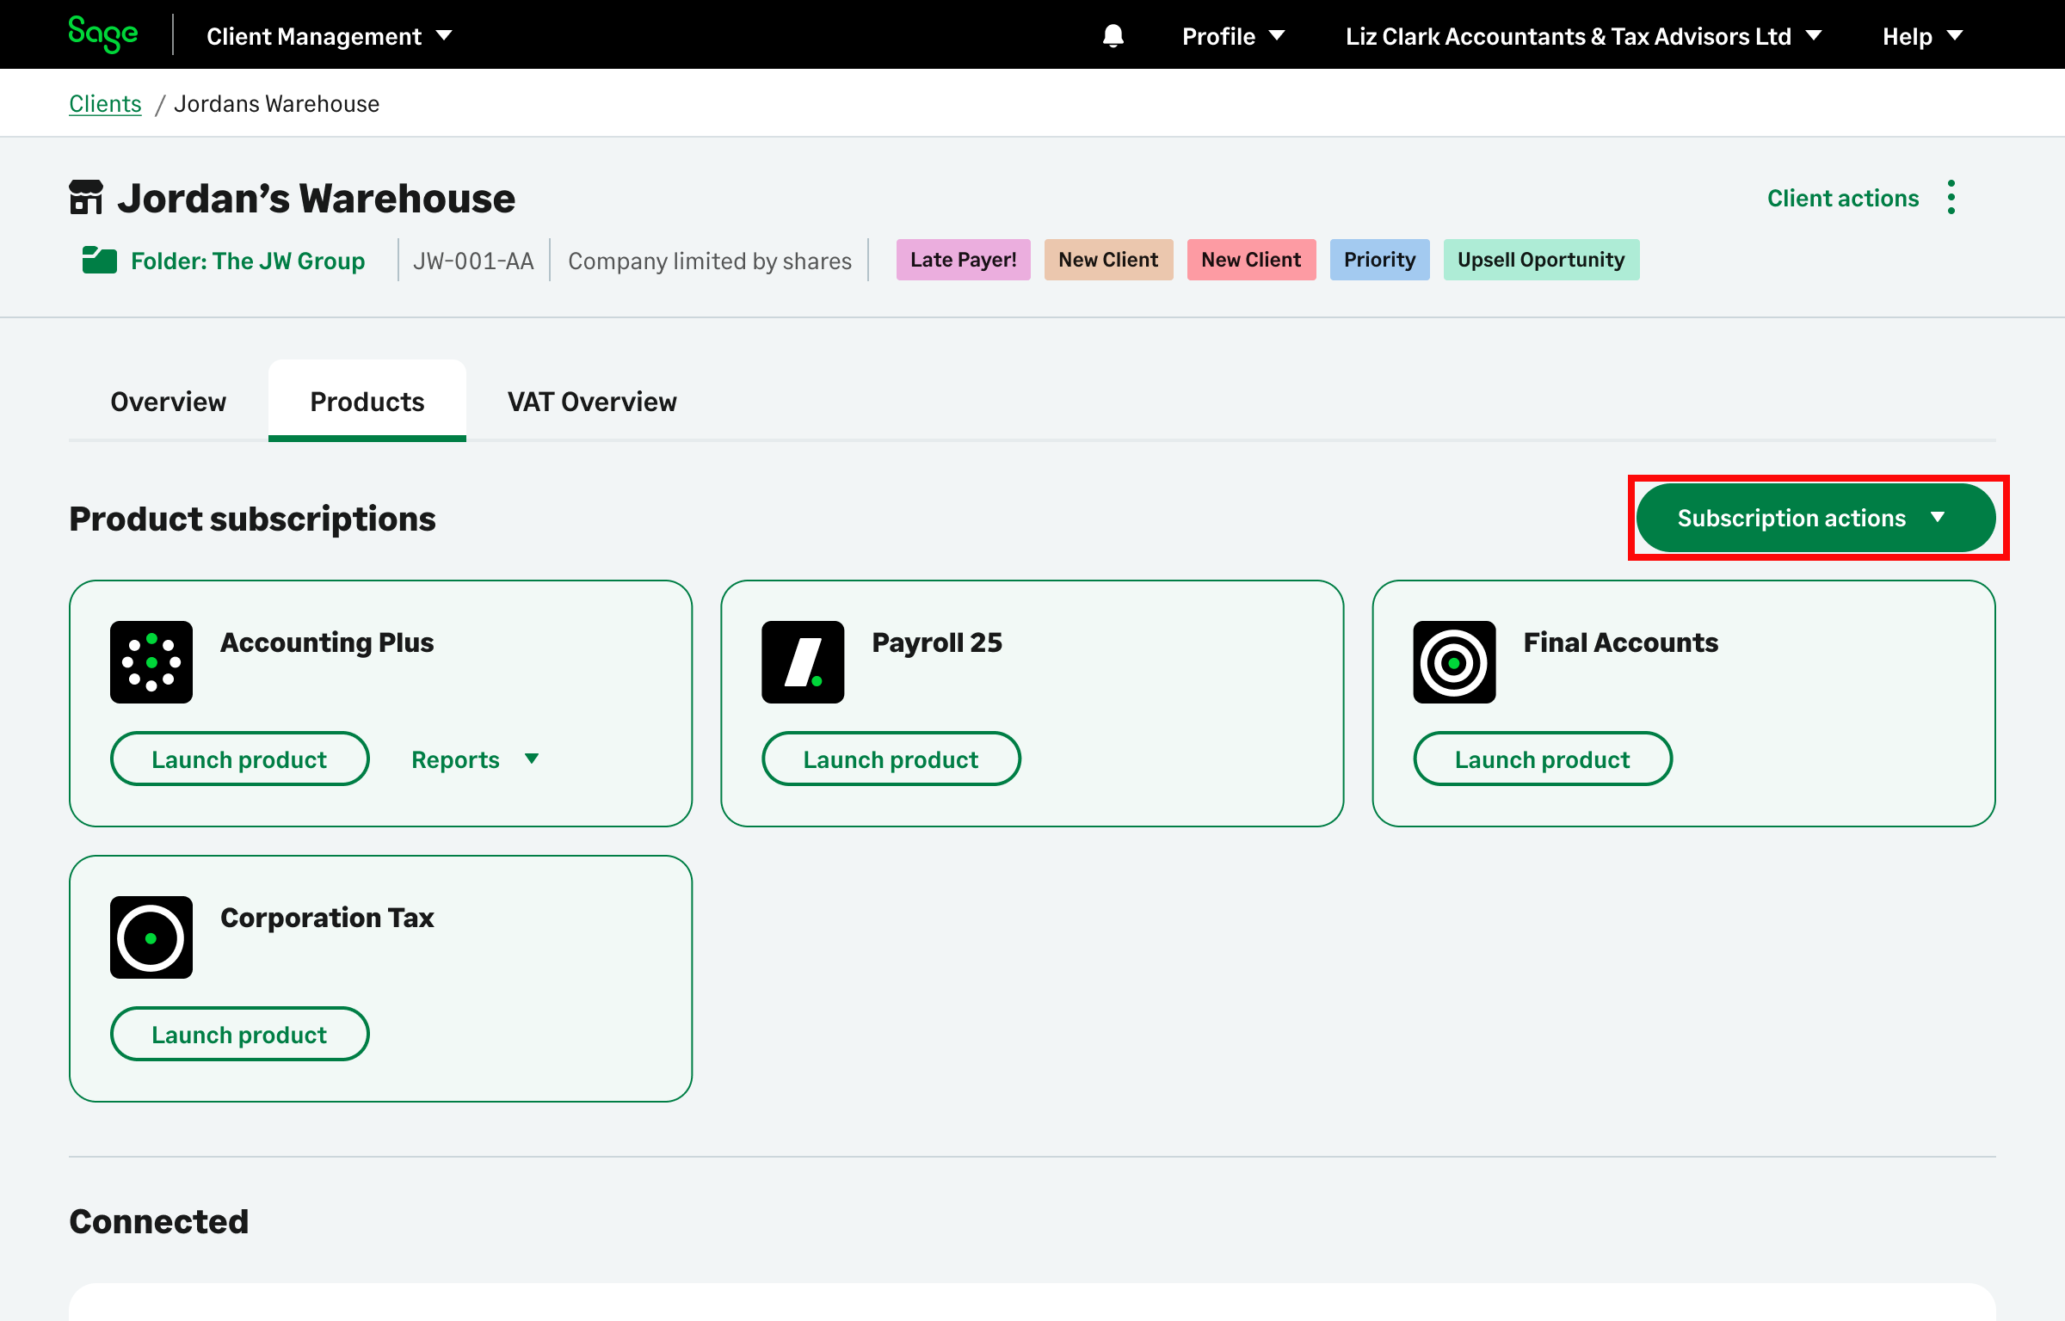This screenshot has height=1321, width=2065.
Task: Expand the Reports dropdown in Accounting Plus
Action: coord(475,759)
